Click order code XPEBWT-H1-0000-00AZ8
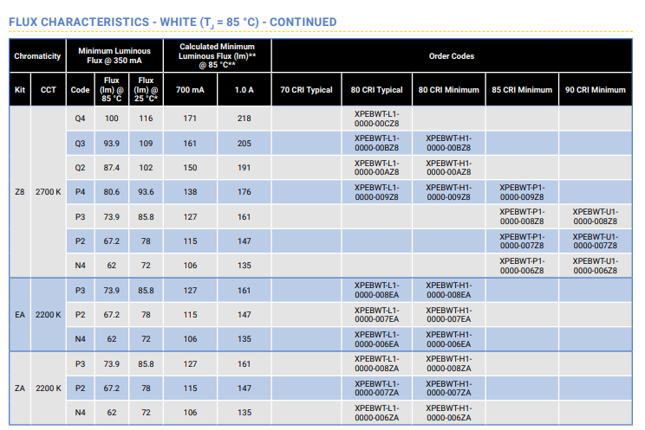The height and width of the screenshot is (430, 645). (449, 168)
